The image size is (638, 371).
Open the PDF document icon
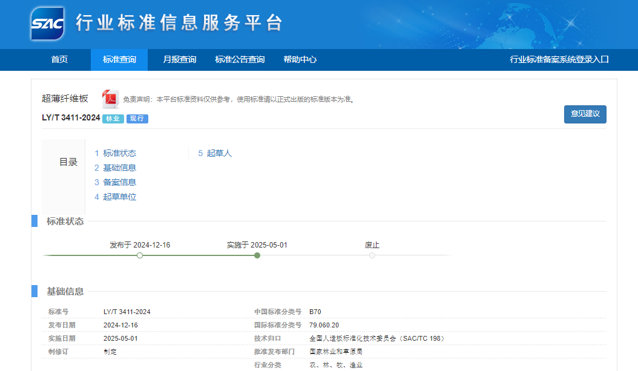pyautogui.click(x=110, y=99)
